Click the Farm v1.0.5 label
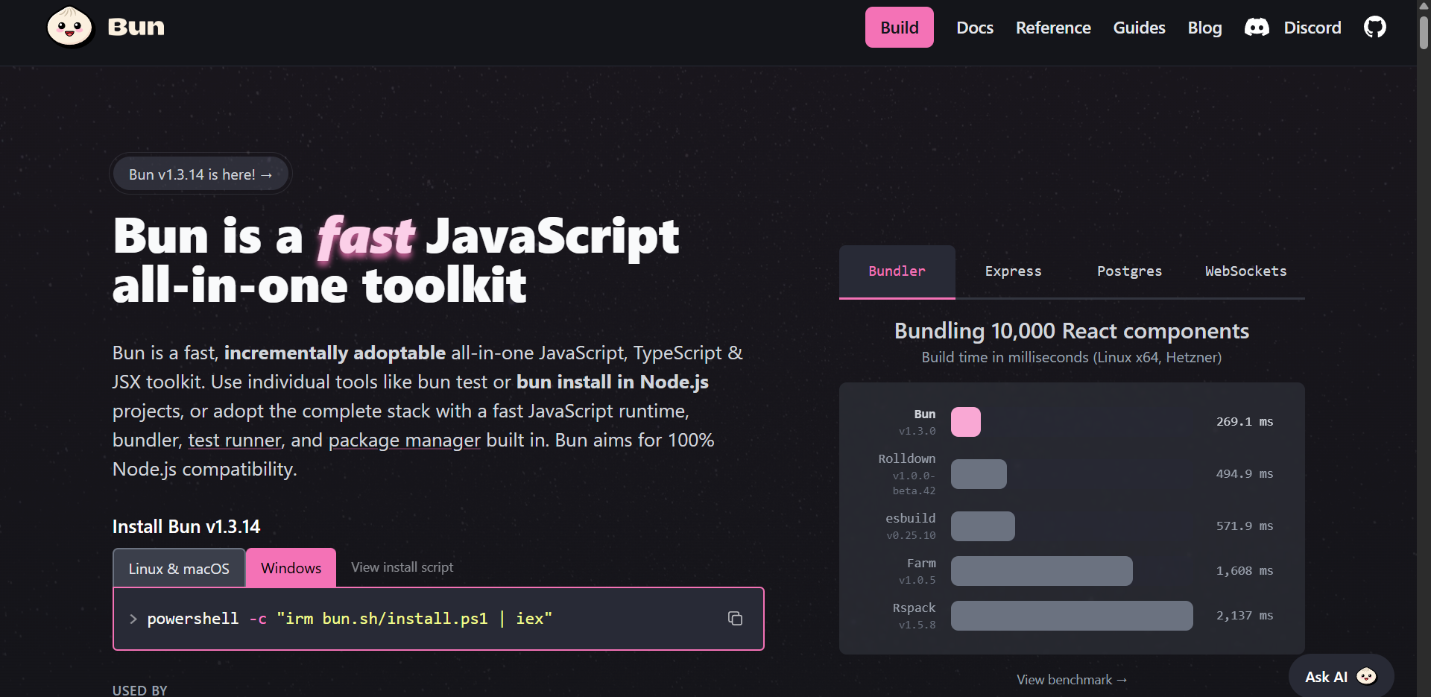This screenshot has width=1431, height=697. click(917, 571)
